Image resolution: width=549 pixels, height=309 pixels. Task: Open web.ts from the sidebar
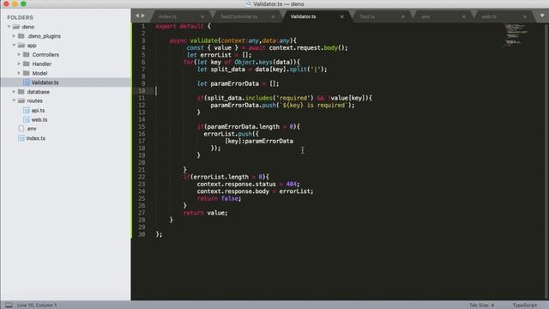coord(39,120)
